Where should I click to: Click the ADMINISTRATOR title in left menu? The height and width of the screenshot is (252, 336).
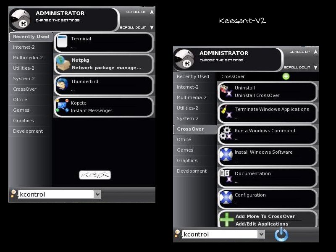pos(60,13)
